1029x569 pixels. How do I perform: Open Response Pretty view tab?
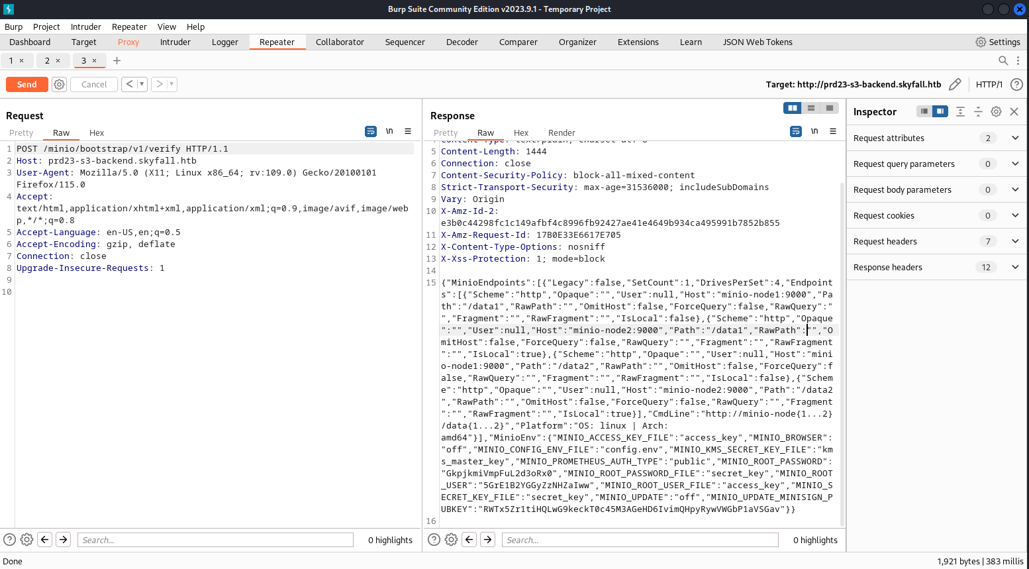coord(446,132)
